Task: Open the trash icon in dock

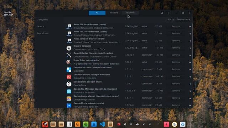Action: (x=183, y=124)
